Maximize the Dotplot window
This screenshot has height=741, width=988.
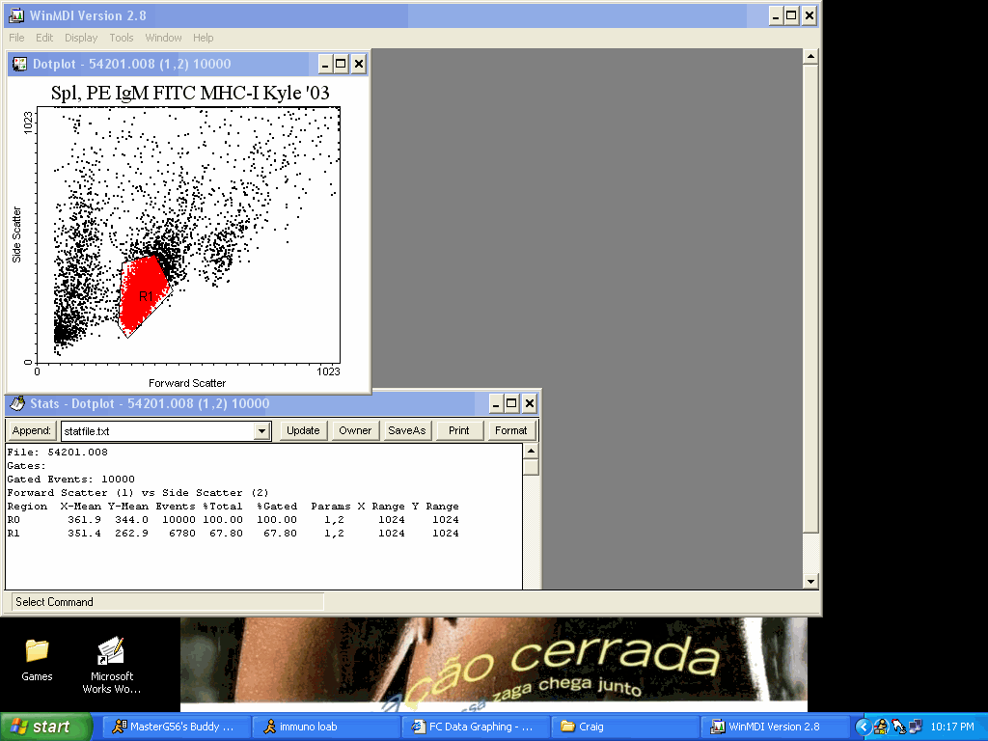(341, 65)
